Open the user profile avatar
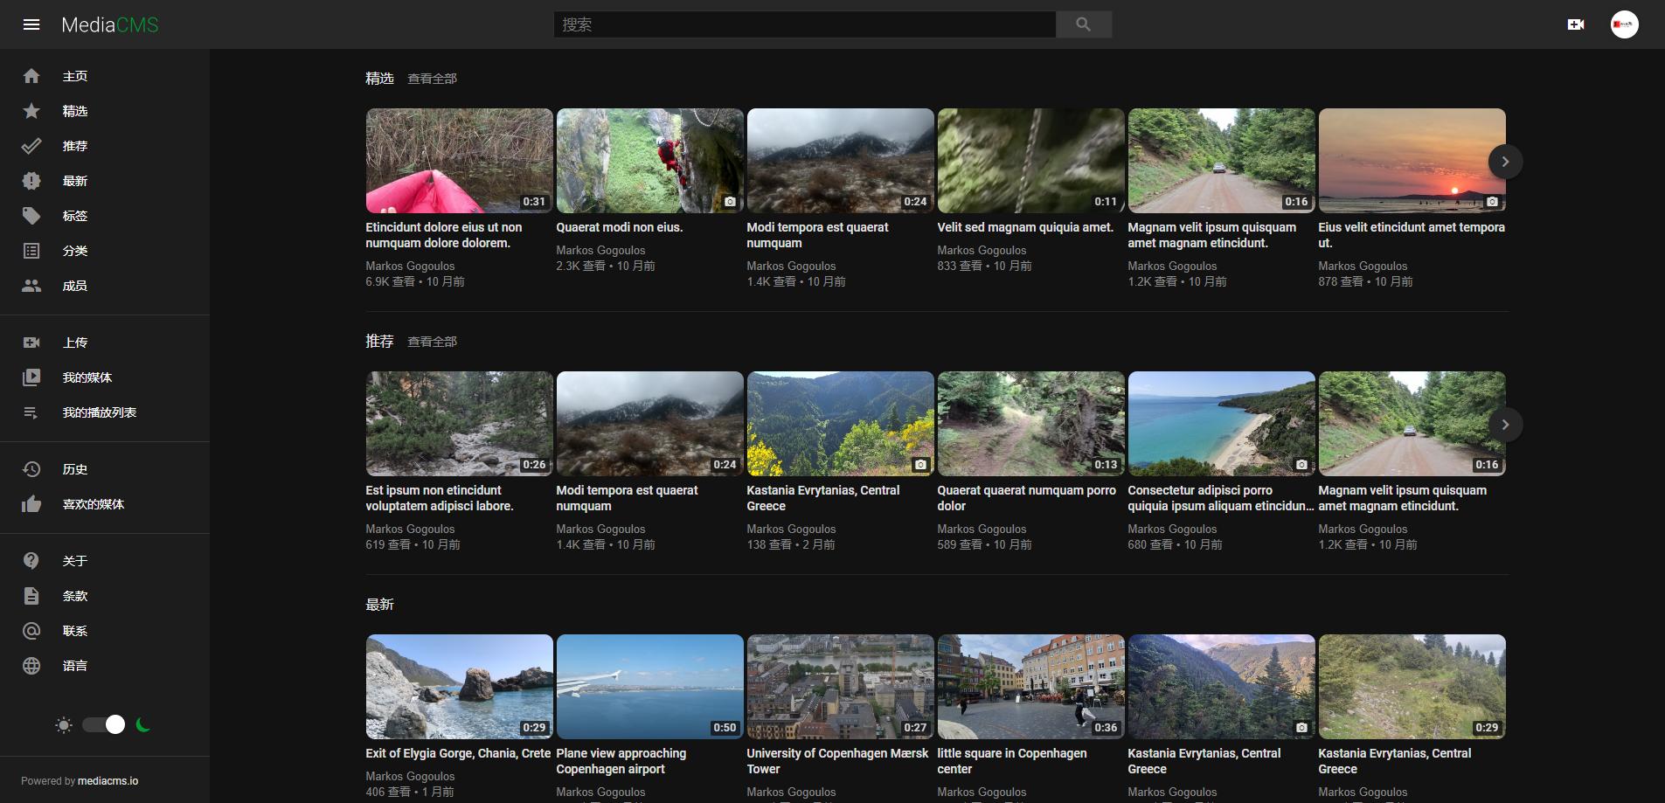This screenshot has width=1665, height=803. 1624,24
